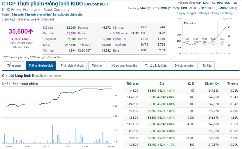Click the 4,600 (14.84%) price change
This screenshot has width=242, height=149.
21,39
